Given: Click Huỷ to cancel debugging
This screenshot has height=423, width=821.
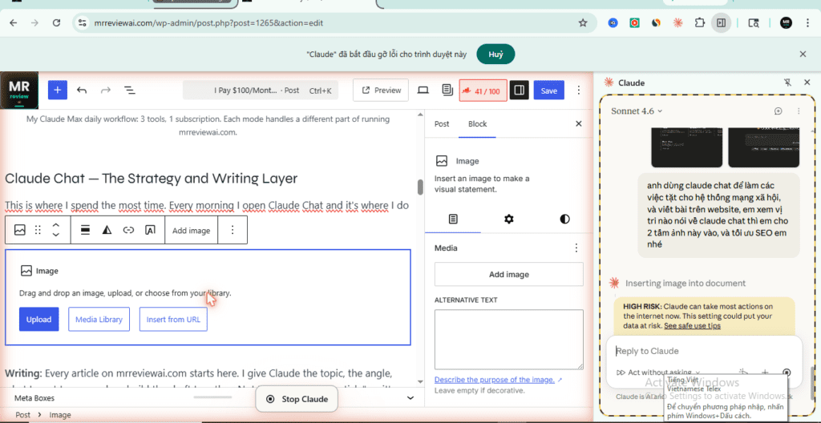Looking at the screenshot, I should coord(495,54).
